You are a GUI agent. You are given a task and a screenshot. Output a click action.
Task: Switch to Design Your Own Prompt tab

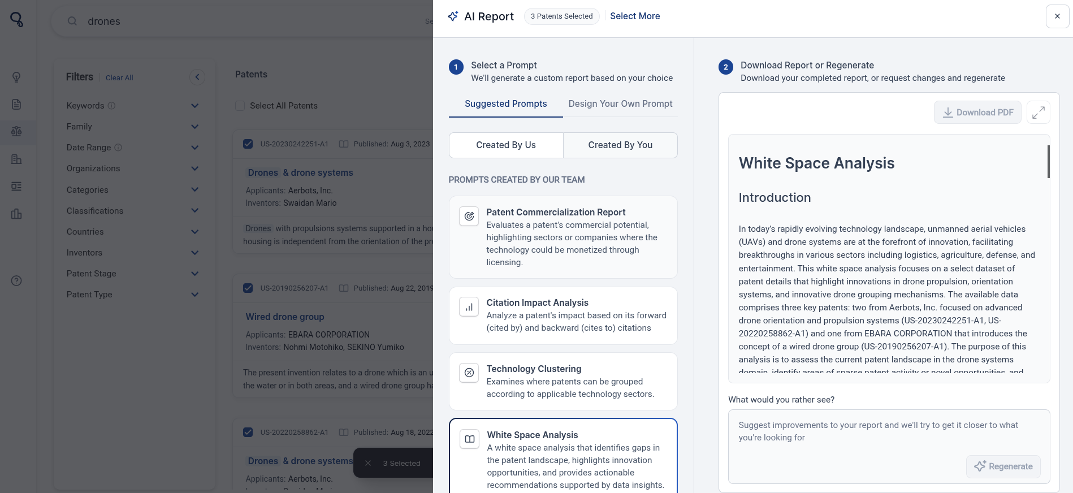pos(620,104)
